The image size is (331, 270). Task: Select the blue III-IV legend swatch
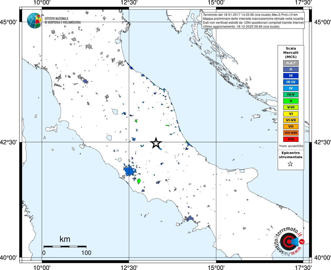(x=291, y=82)
